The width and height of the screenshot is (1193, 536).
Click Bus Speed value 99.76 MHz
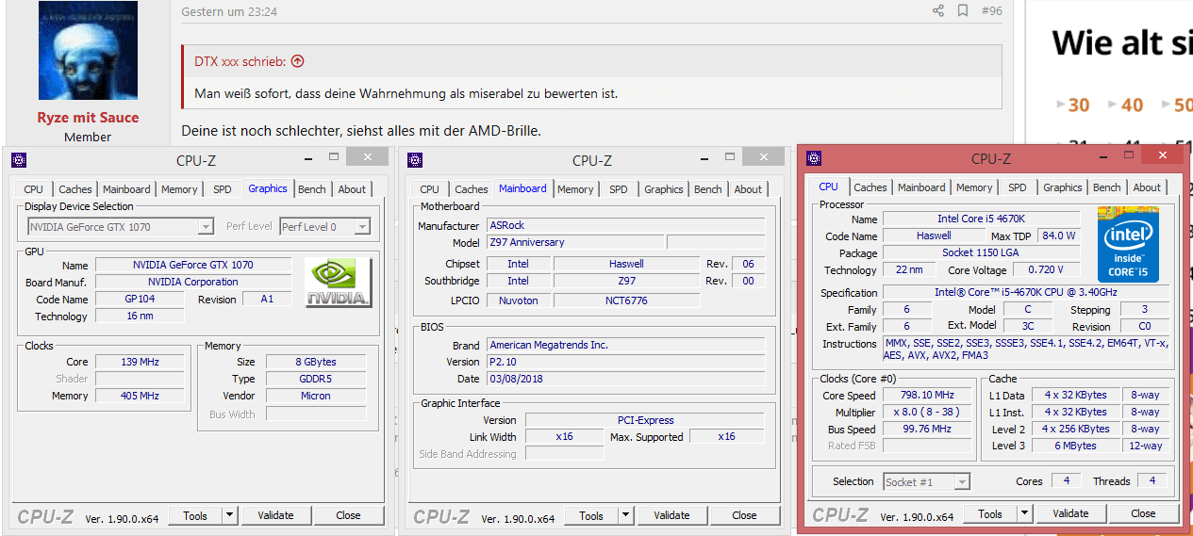(928, 429)
